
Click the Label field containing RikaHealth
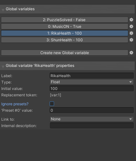(92, 76)
